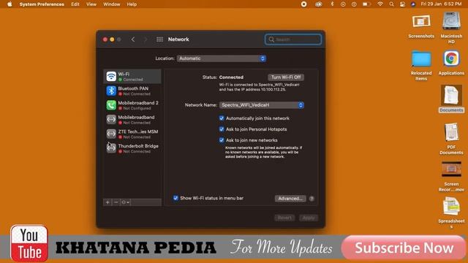Click the date and time in menu bar
The height and width of the screenshot is (263, 468).
441,4
